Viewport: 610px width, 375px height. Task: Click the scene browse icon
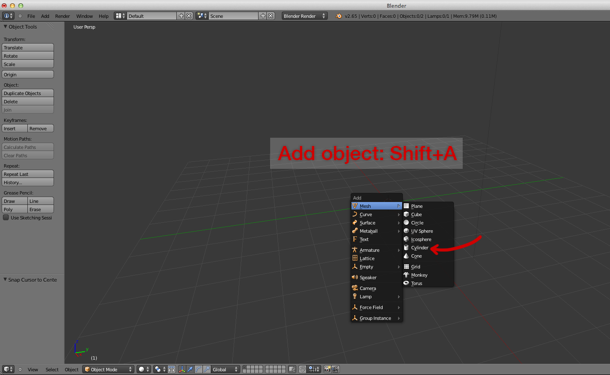coord(202,16)
